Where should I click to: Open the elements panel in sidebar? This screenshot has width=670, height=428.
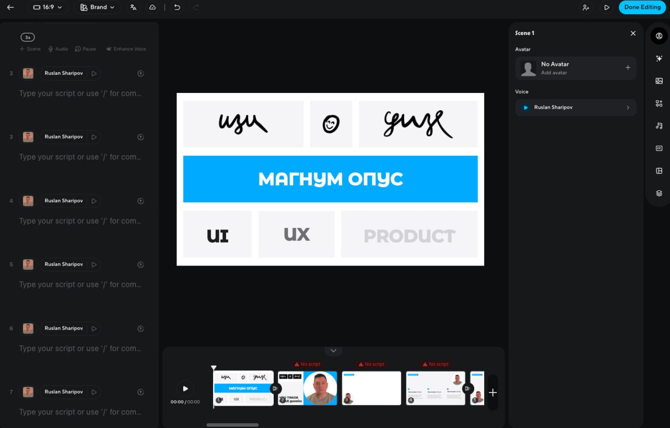tap(659, 103)
